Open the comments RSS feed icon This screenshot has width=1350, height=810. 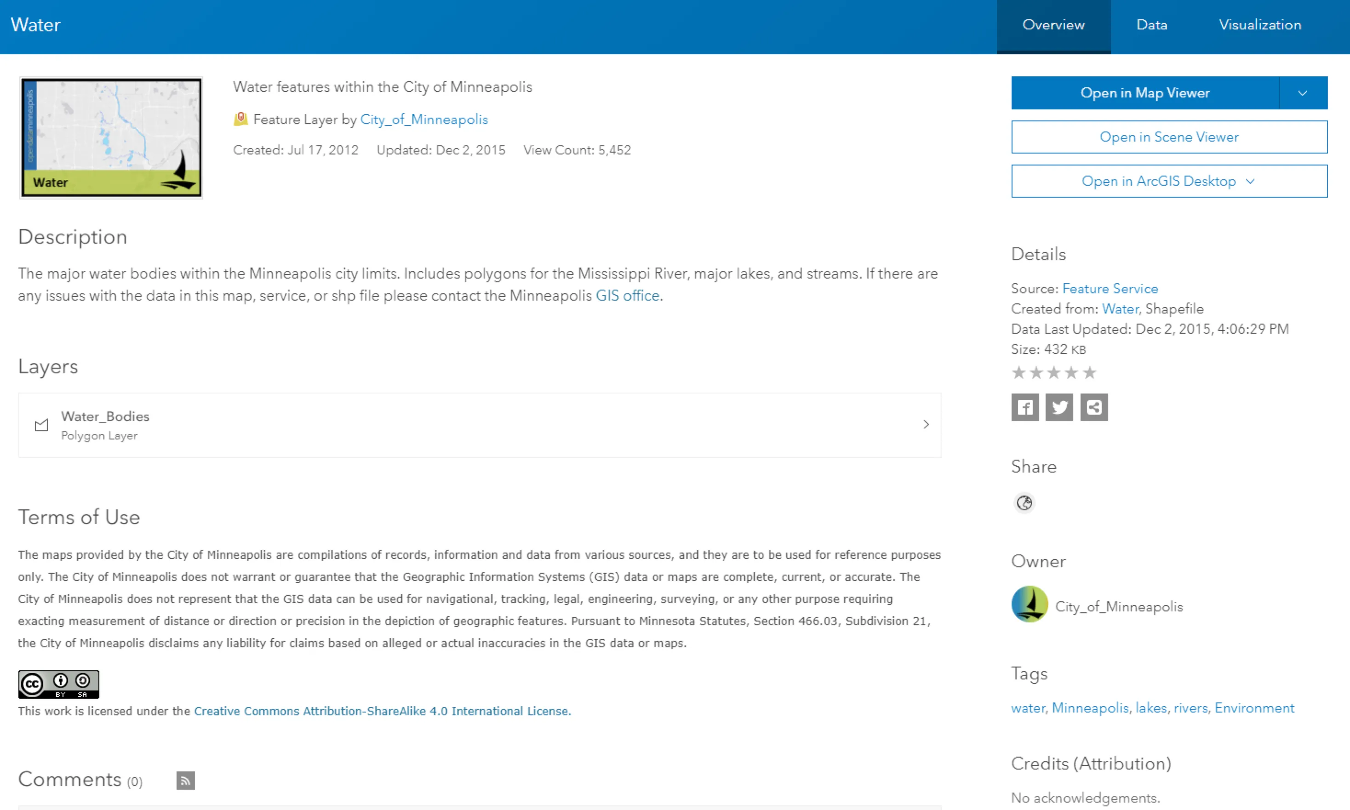(186, 781)
